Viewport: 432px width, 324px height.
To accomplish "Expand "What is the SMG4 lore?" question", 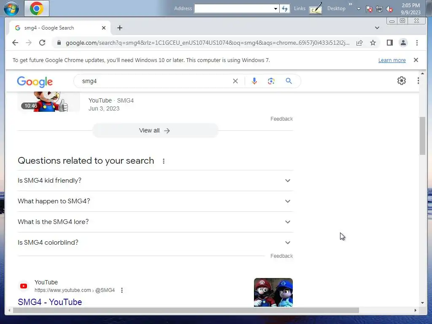I will pos(155,222).
